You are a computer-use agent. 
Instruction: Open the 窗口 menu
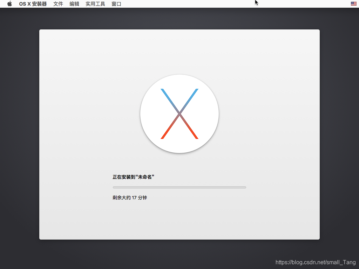pyautogui.click(x=116, y=4)
